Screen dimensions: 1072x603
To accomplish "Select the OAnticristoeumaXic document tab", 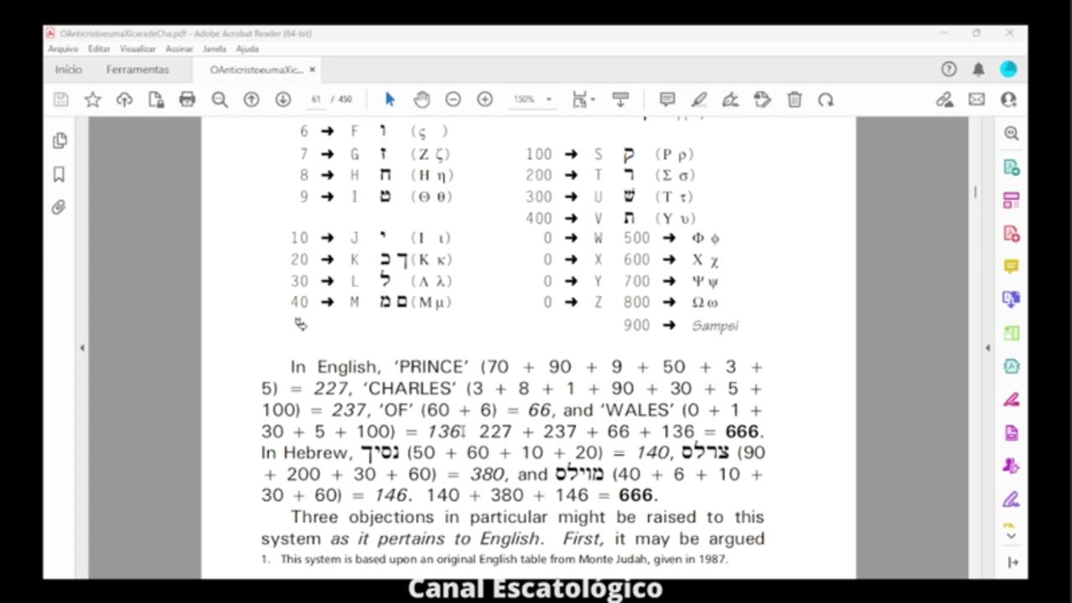I will (x=256, y=70).
